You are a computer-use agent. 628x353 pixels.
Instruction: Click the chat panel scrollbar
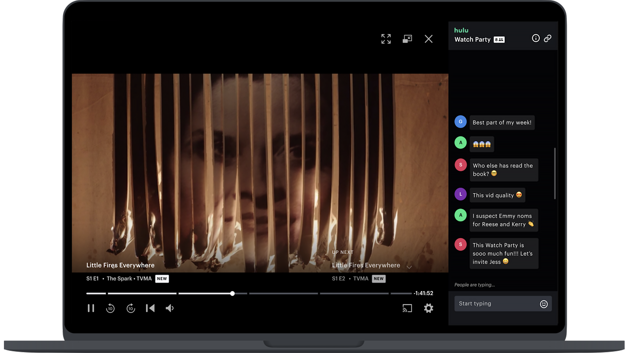pos(555,173)
